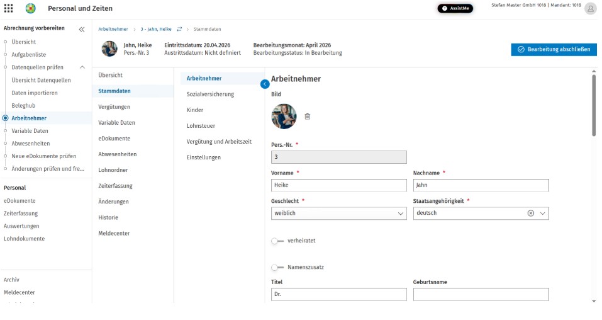Open Auswertungen under Personal
This screenshot has width=602, height=320.
pyautogui.click(x=21, y=226)
